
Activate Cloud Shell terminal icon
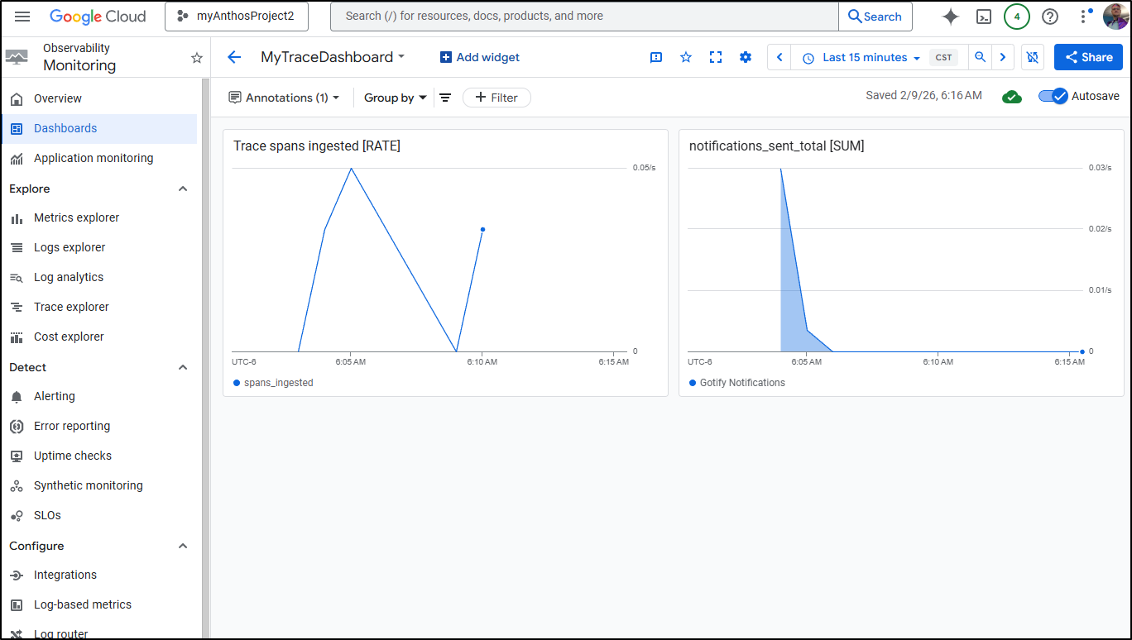[x=984, y=17]
